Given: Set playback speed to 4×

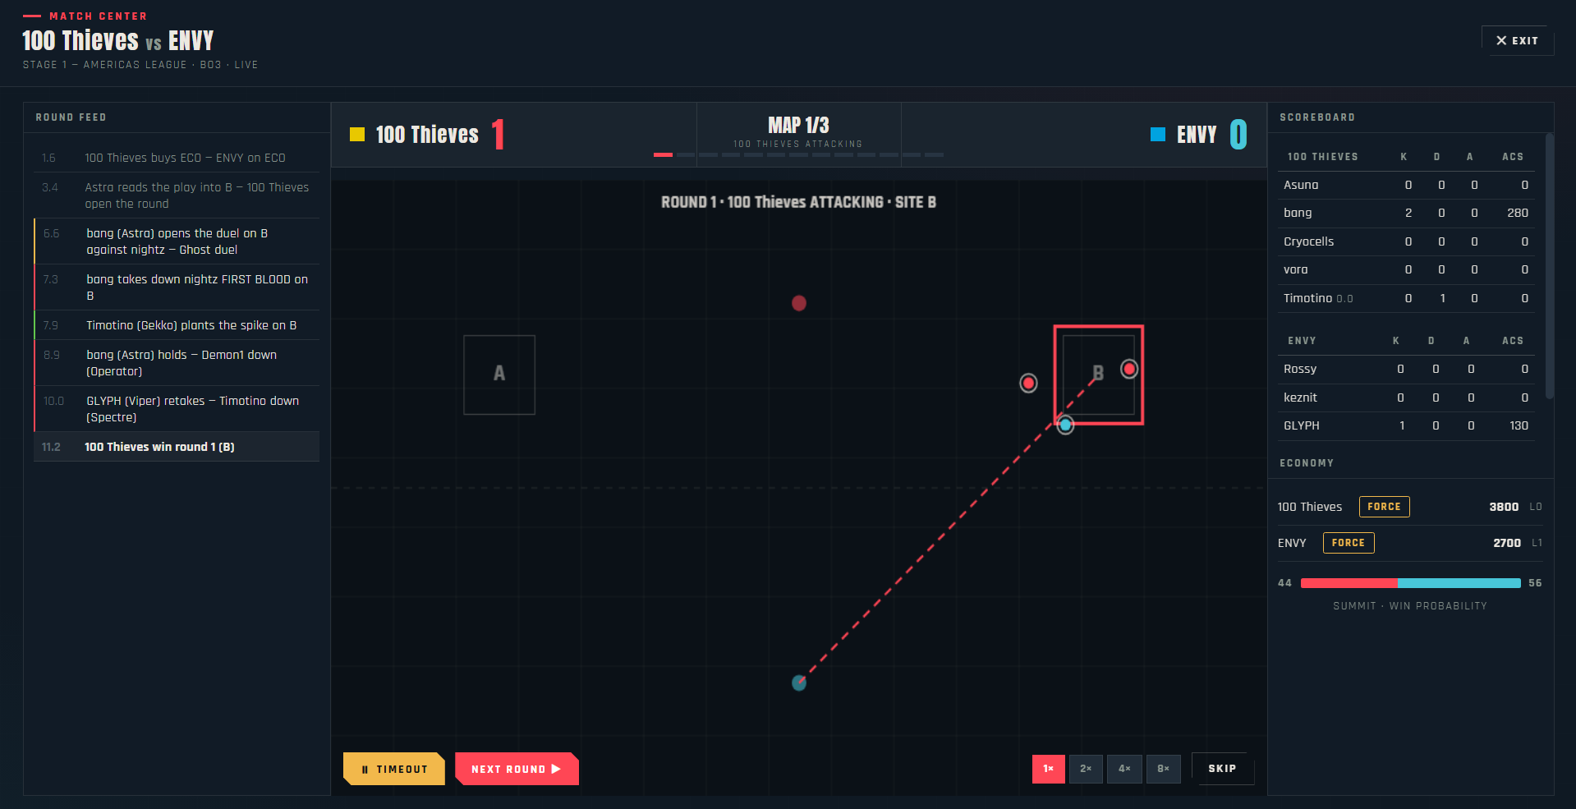Looking at the screenshot, I should 1124,769.
